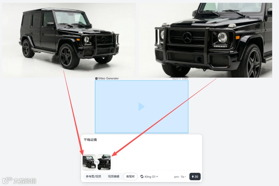Select the full SUV image on canvas
279x186 pixels.
pos(69,40)
